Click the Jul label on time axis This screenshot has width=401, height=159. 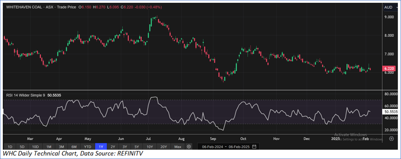pyautogui.click(x=148, y=139)
